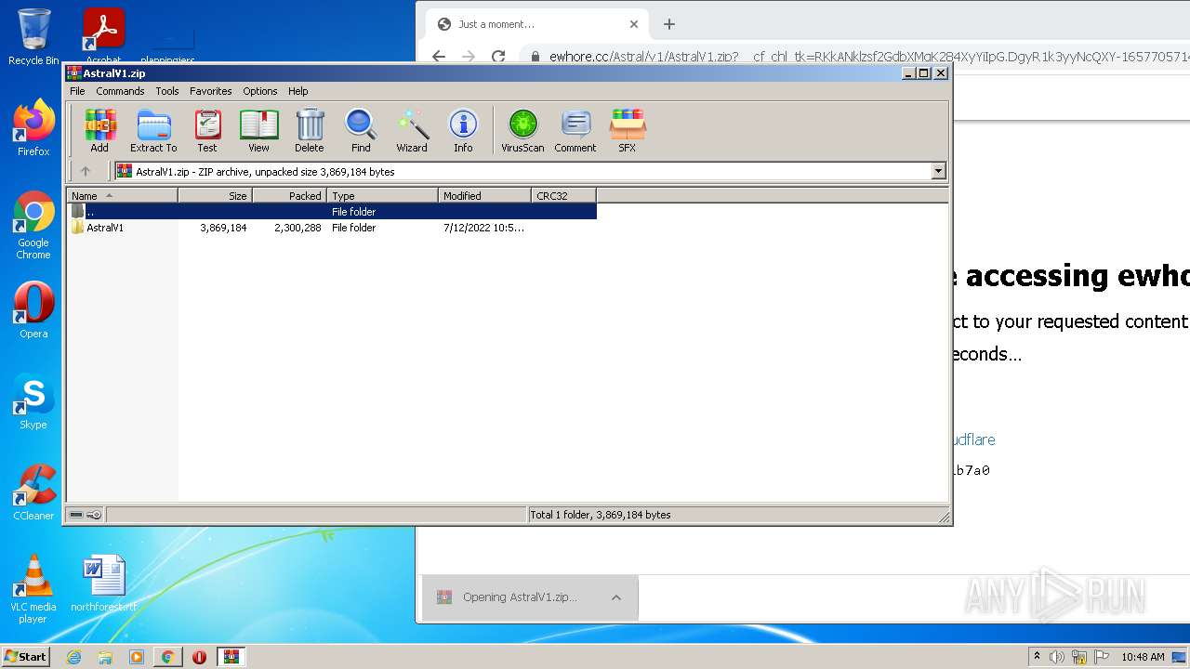Click the Test archive icon
The width and height of the screenshot is (1190, 669).
tap(207, 131)
